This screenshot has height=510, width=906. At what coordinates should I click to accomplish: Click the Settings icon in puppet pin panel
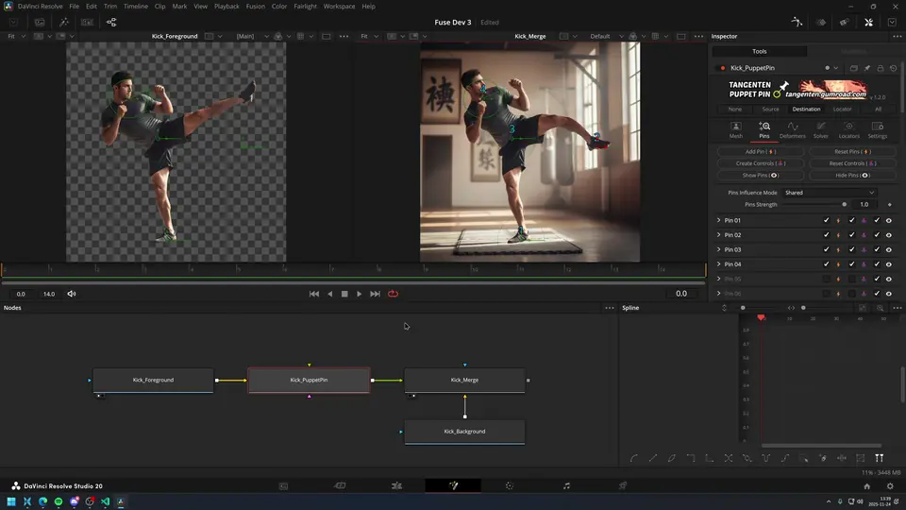[x=877, y=127]
